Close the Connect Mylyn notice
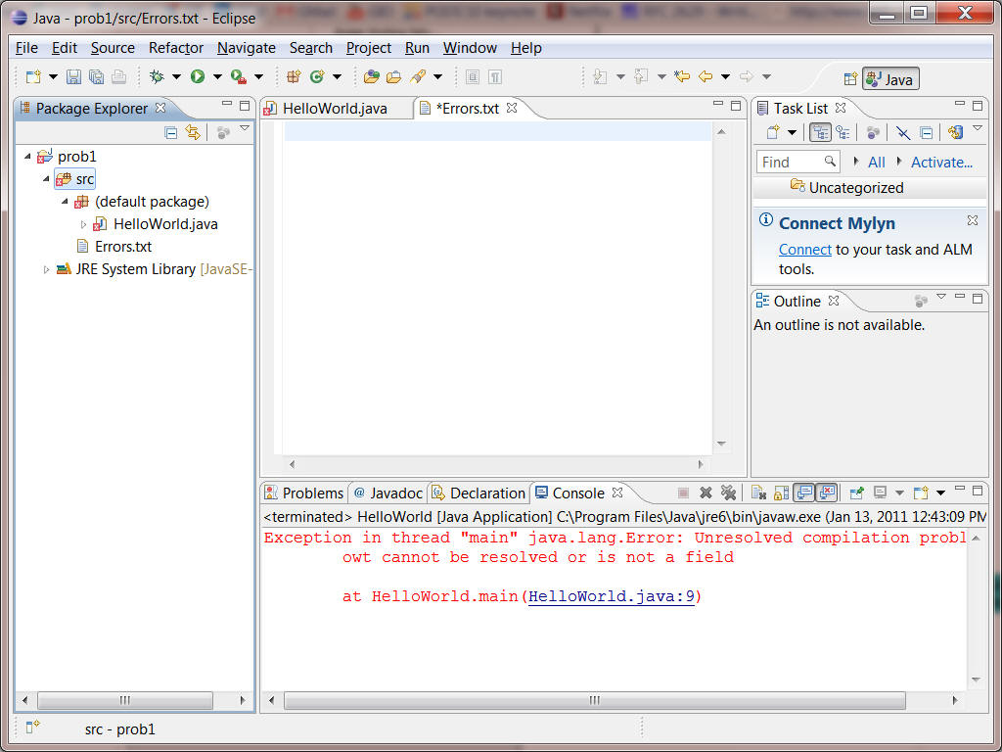 tap(972, 220)
